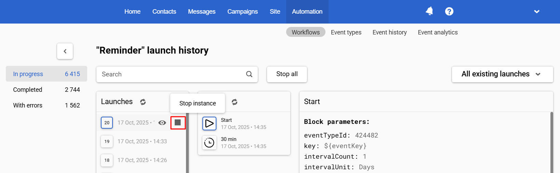Screen dimensions: 560x173
Task: Select launch 19 from 14:33
Action: pos(142,141)
